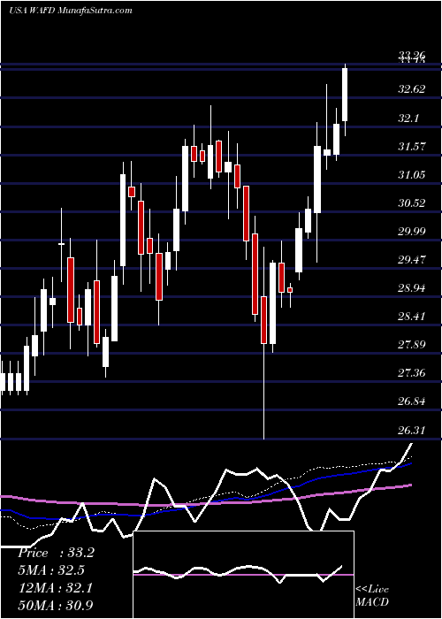Viewport: 442px width, 619px height.
Task: Click the 29.47 price axis label
Action: (x=412, y=259)
